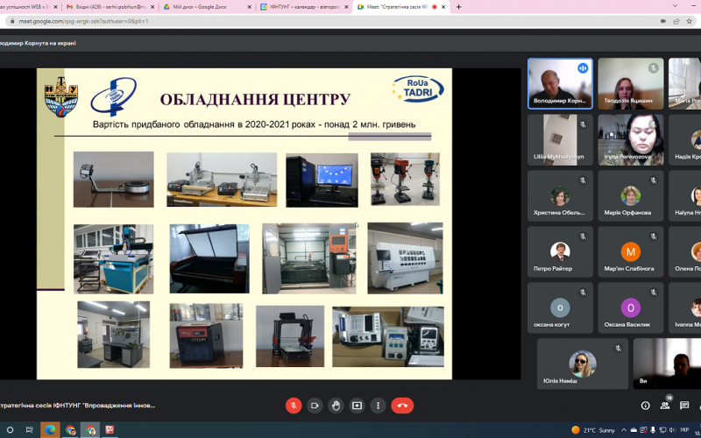
Task: Click muted mic icon on Юлія Неміш tile
Action: coord(619,348)
